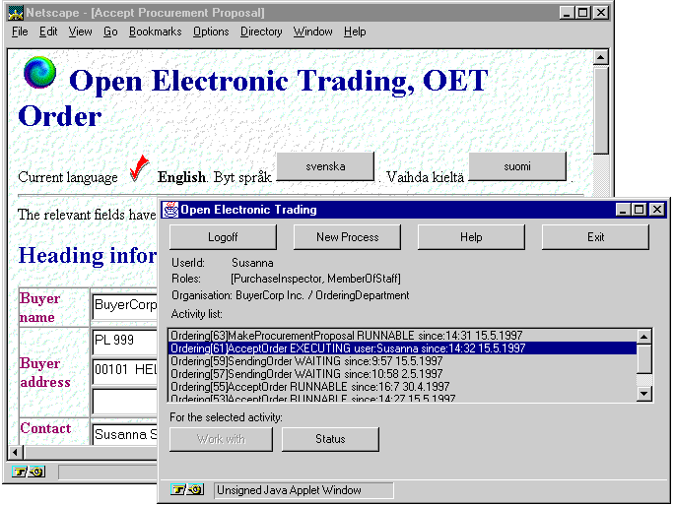Open the Help menu in Netscape

pos(355,32)
